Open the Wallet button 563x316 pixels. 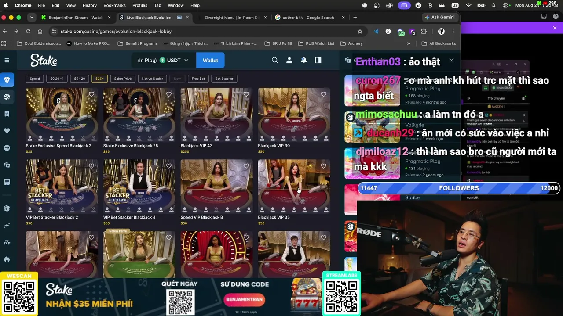click(210, 60)
